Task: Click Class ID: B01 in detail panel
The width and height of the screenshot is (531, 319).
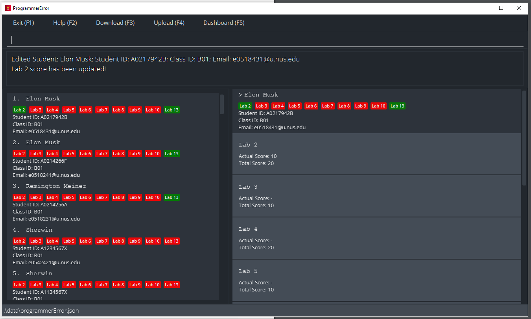Action: 253,120
